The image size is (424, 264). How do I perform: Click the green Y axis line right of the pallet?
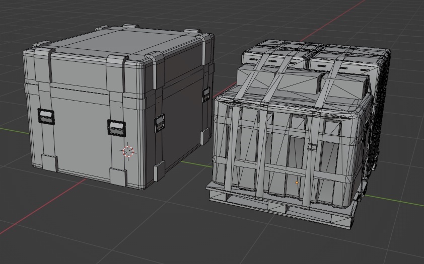pyautogui.click(x=398, y=201)
